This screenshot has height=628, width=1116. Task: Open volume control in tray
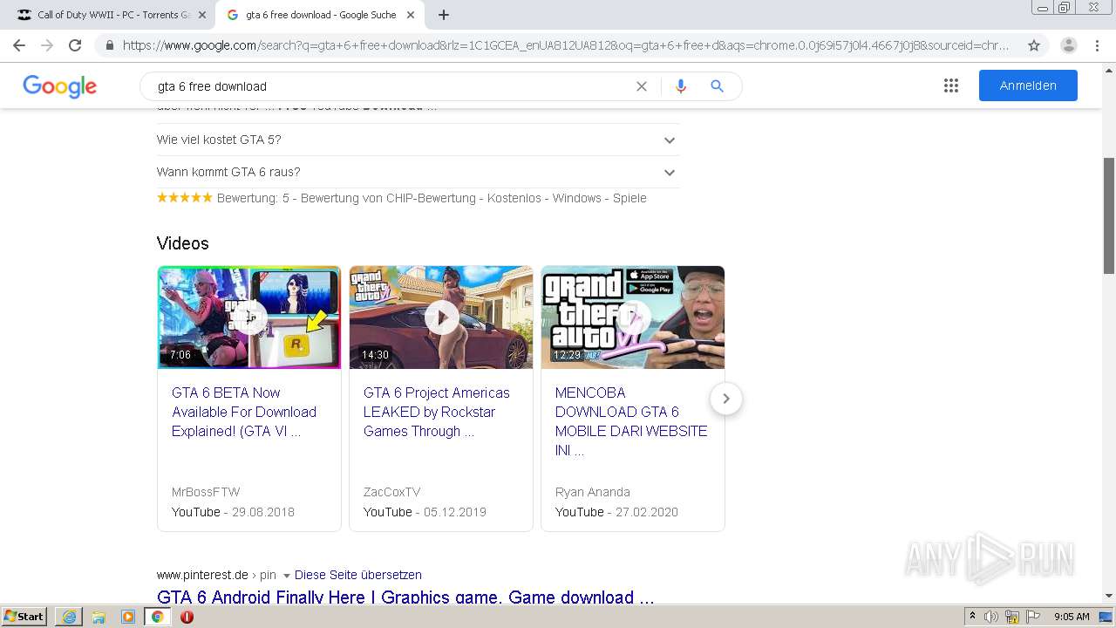[990, 617]
